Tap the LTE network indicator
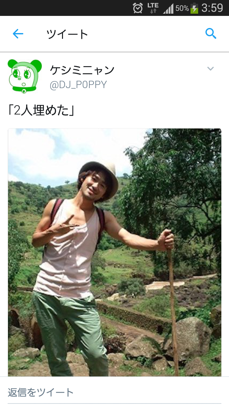229x407 pixels. point(153,8)
